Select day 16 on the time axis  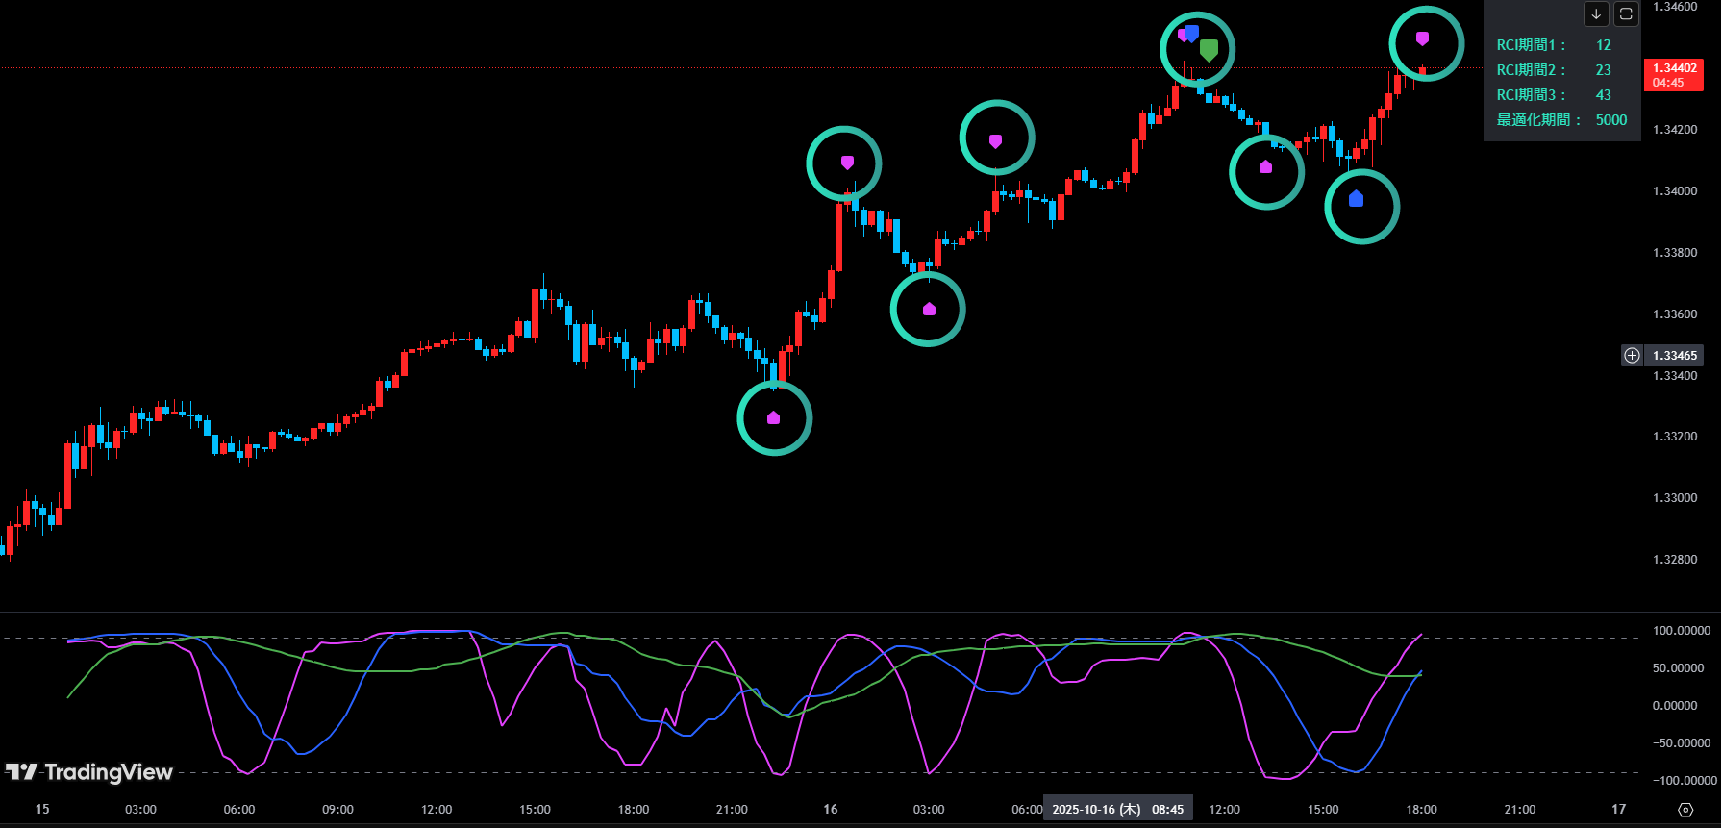[x=830, y=810]
